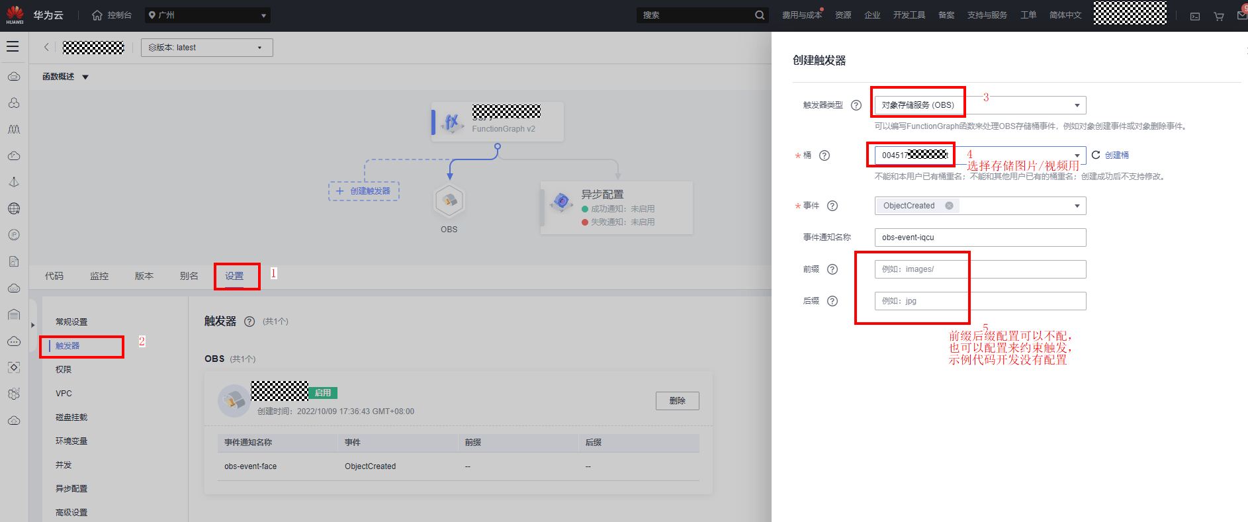Screen dimensions: 1248x522
Task: Click the globe icon in the left sidebar
Action: [14, 208]
